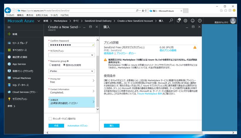Image resolution: width=241 pixels, height=138 pixels.
Task: Open Azure notifications bell
Action: click(178, 21)
